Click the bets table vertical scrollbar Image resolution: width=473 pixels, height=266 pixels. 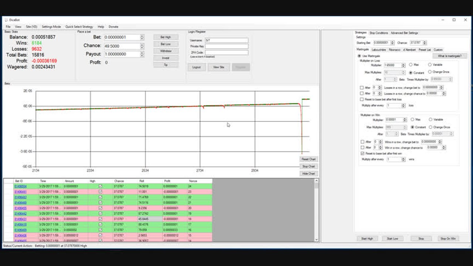(x=316, y=210)
